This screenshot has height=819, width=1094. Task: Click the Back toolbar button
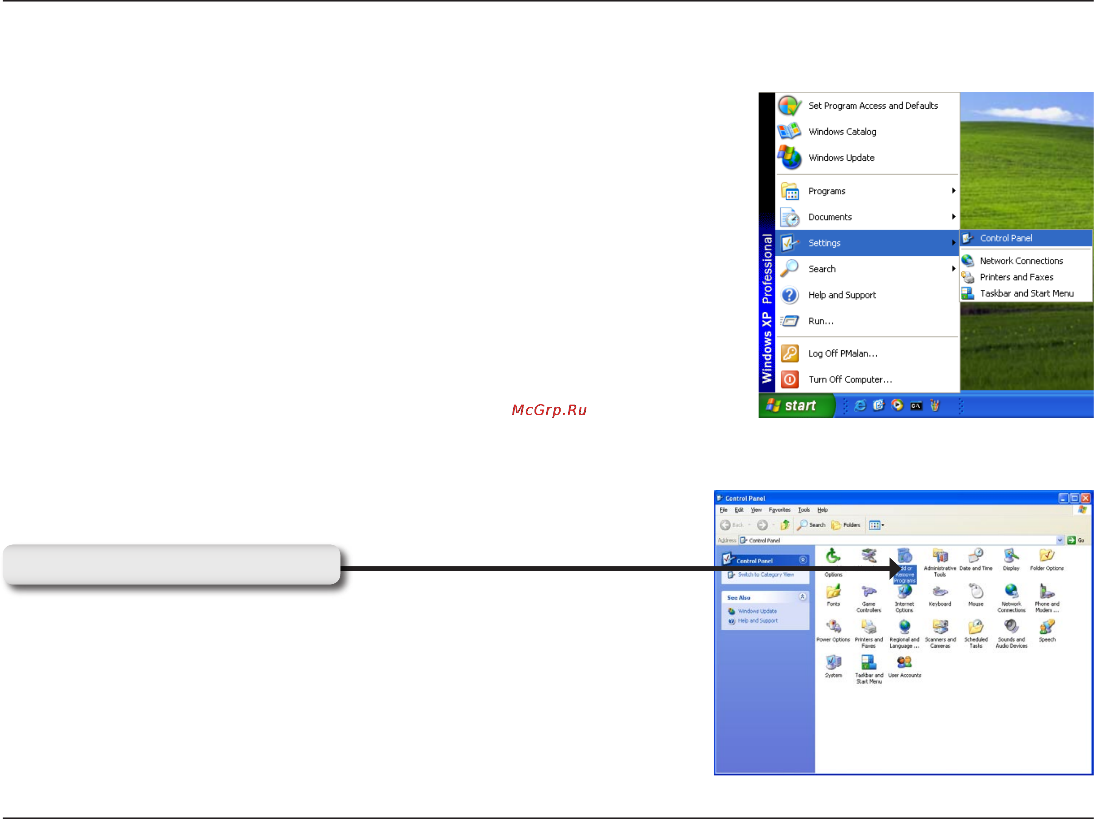coord(732,525)
